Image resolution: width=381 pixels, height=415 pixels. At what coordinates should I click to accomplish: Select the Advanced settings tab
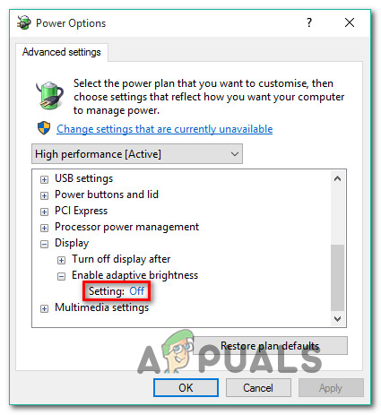click(62, 52)
